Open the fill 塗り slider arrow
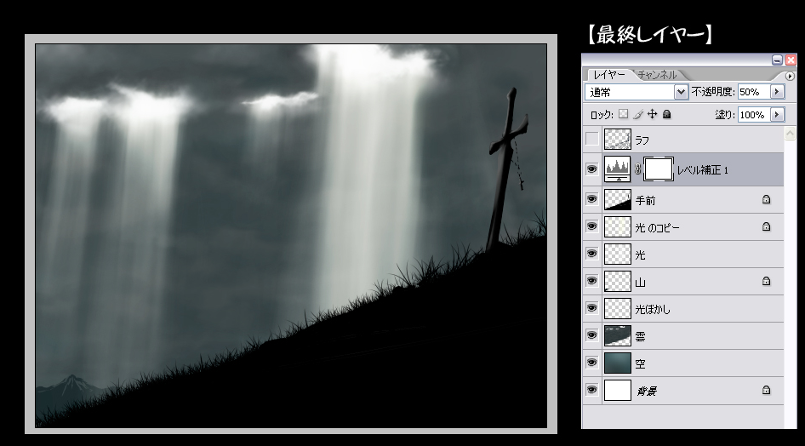 (777, 114)
